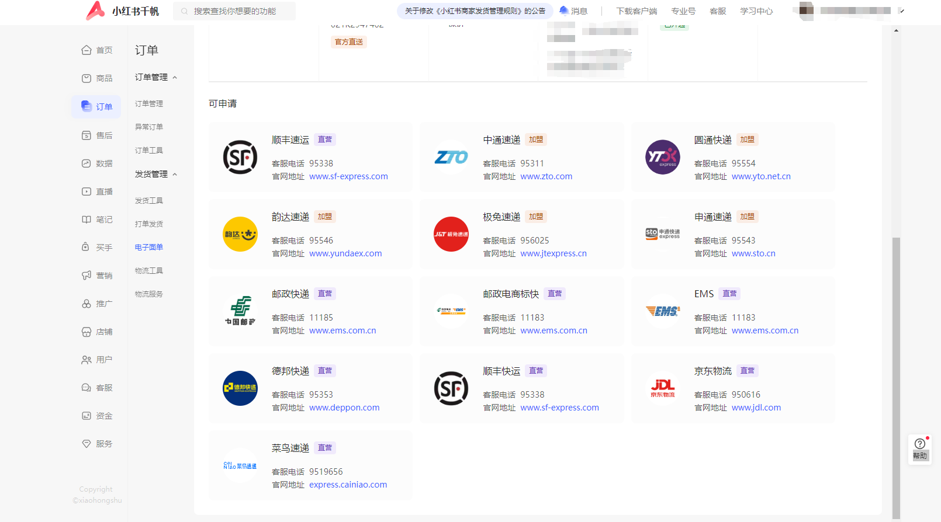
Task: Open 直播 livestream in the sidebar
Action: click(96, 192)
